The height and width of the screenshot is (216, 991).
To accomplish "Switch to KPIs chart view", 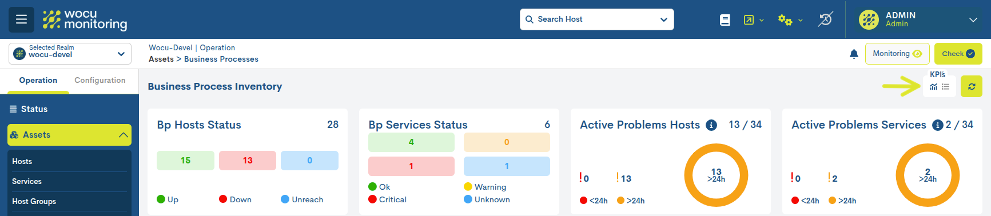I will (x=933, y=87).
